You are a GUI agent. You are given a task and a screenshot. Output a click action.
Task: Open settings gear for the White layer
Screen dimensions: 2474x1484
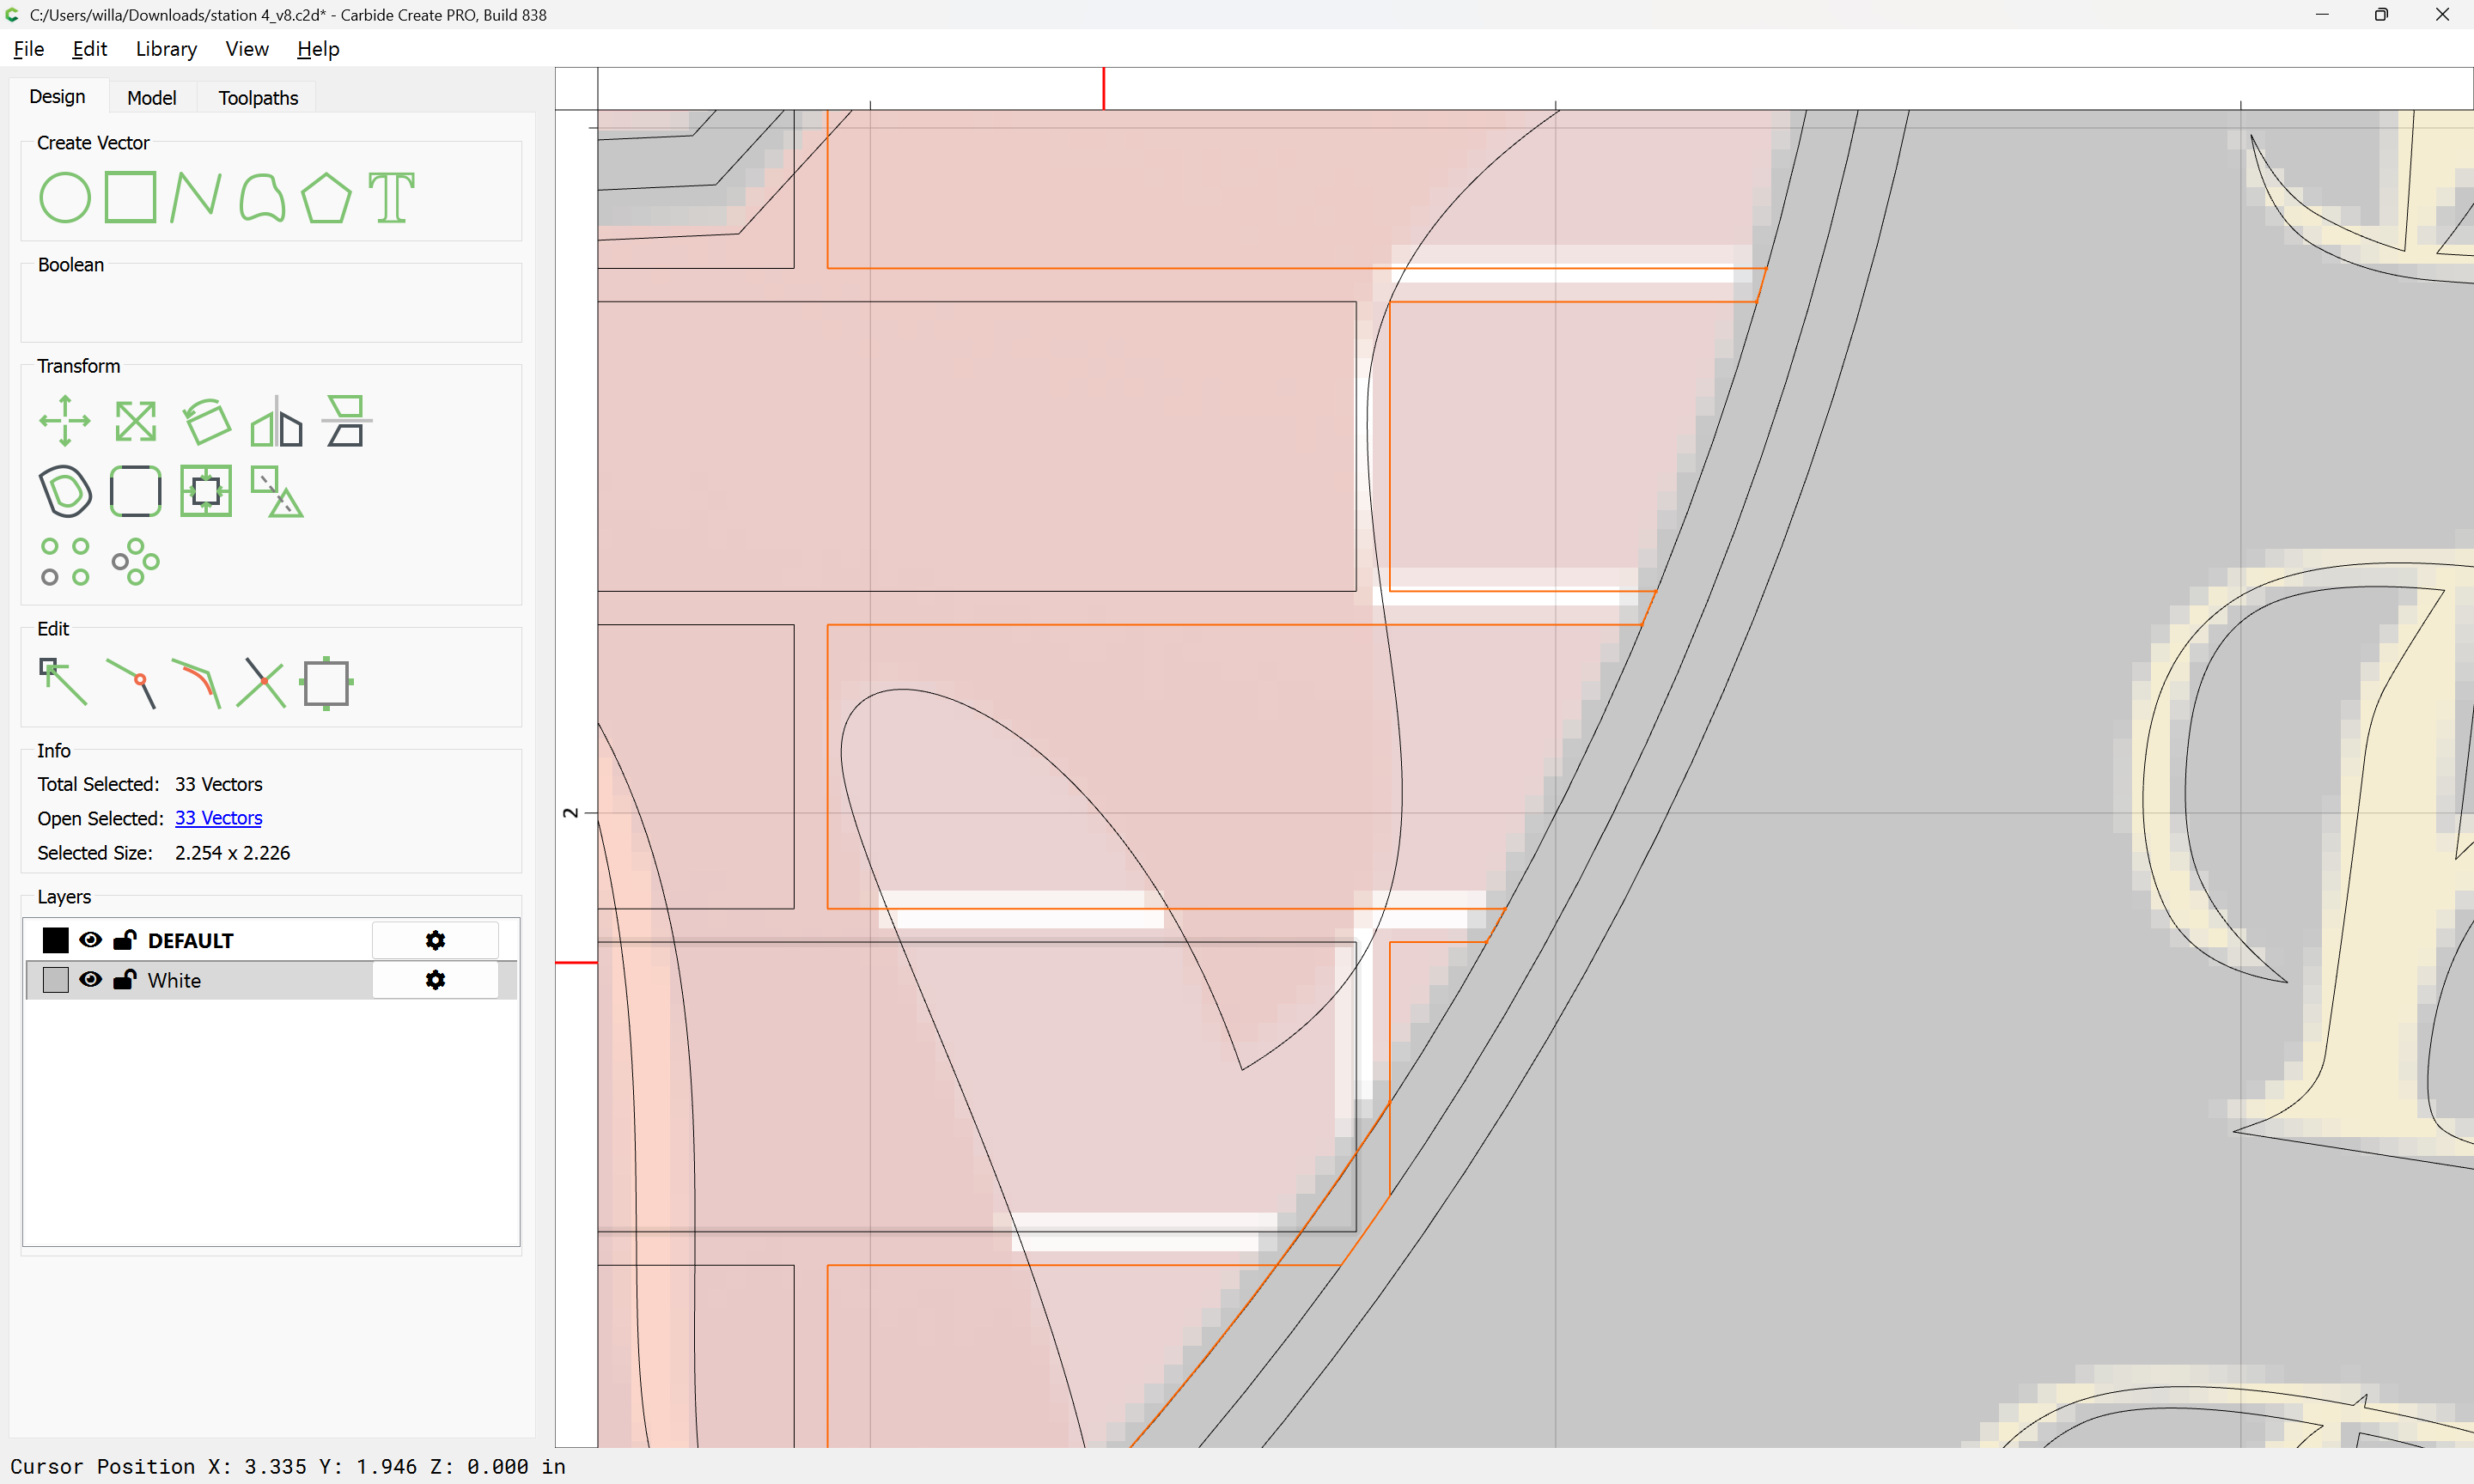[x=435, y=980]
